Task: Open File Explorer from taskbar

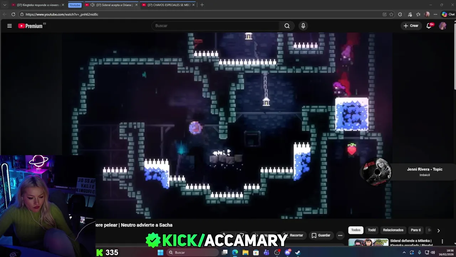Action: [245, 252]
